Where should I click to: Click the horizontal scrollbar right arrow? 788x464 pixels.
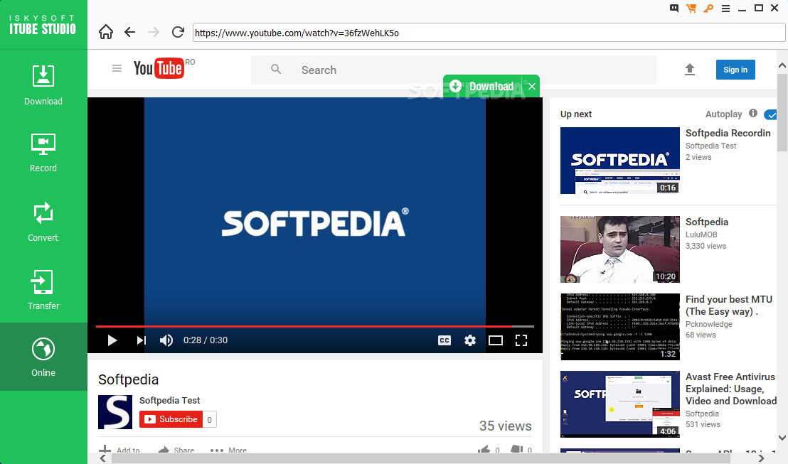coord(762,458)
